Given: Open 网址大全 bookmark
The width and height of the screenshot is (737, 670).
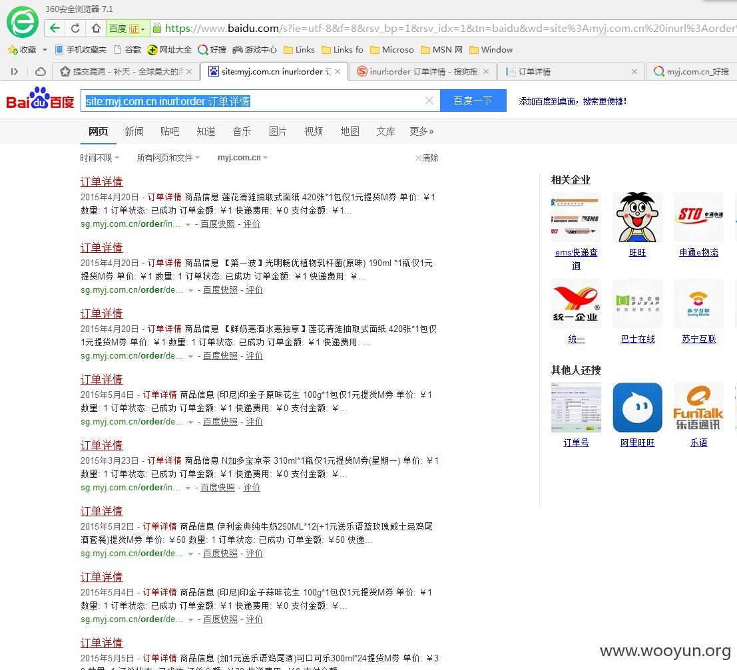Looking at the screenshot, I should [x=170, y=50].
